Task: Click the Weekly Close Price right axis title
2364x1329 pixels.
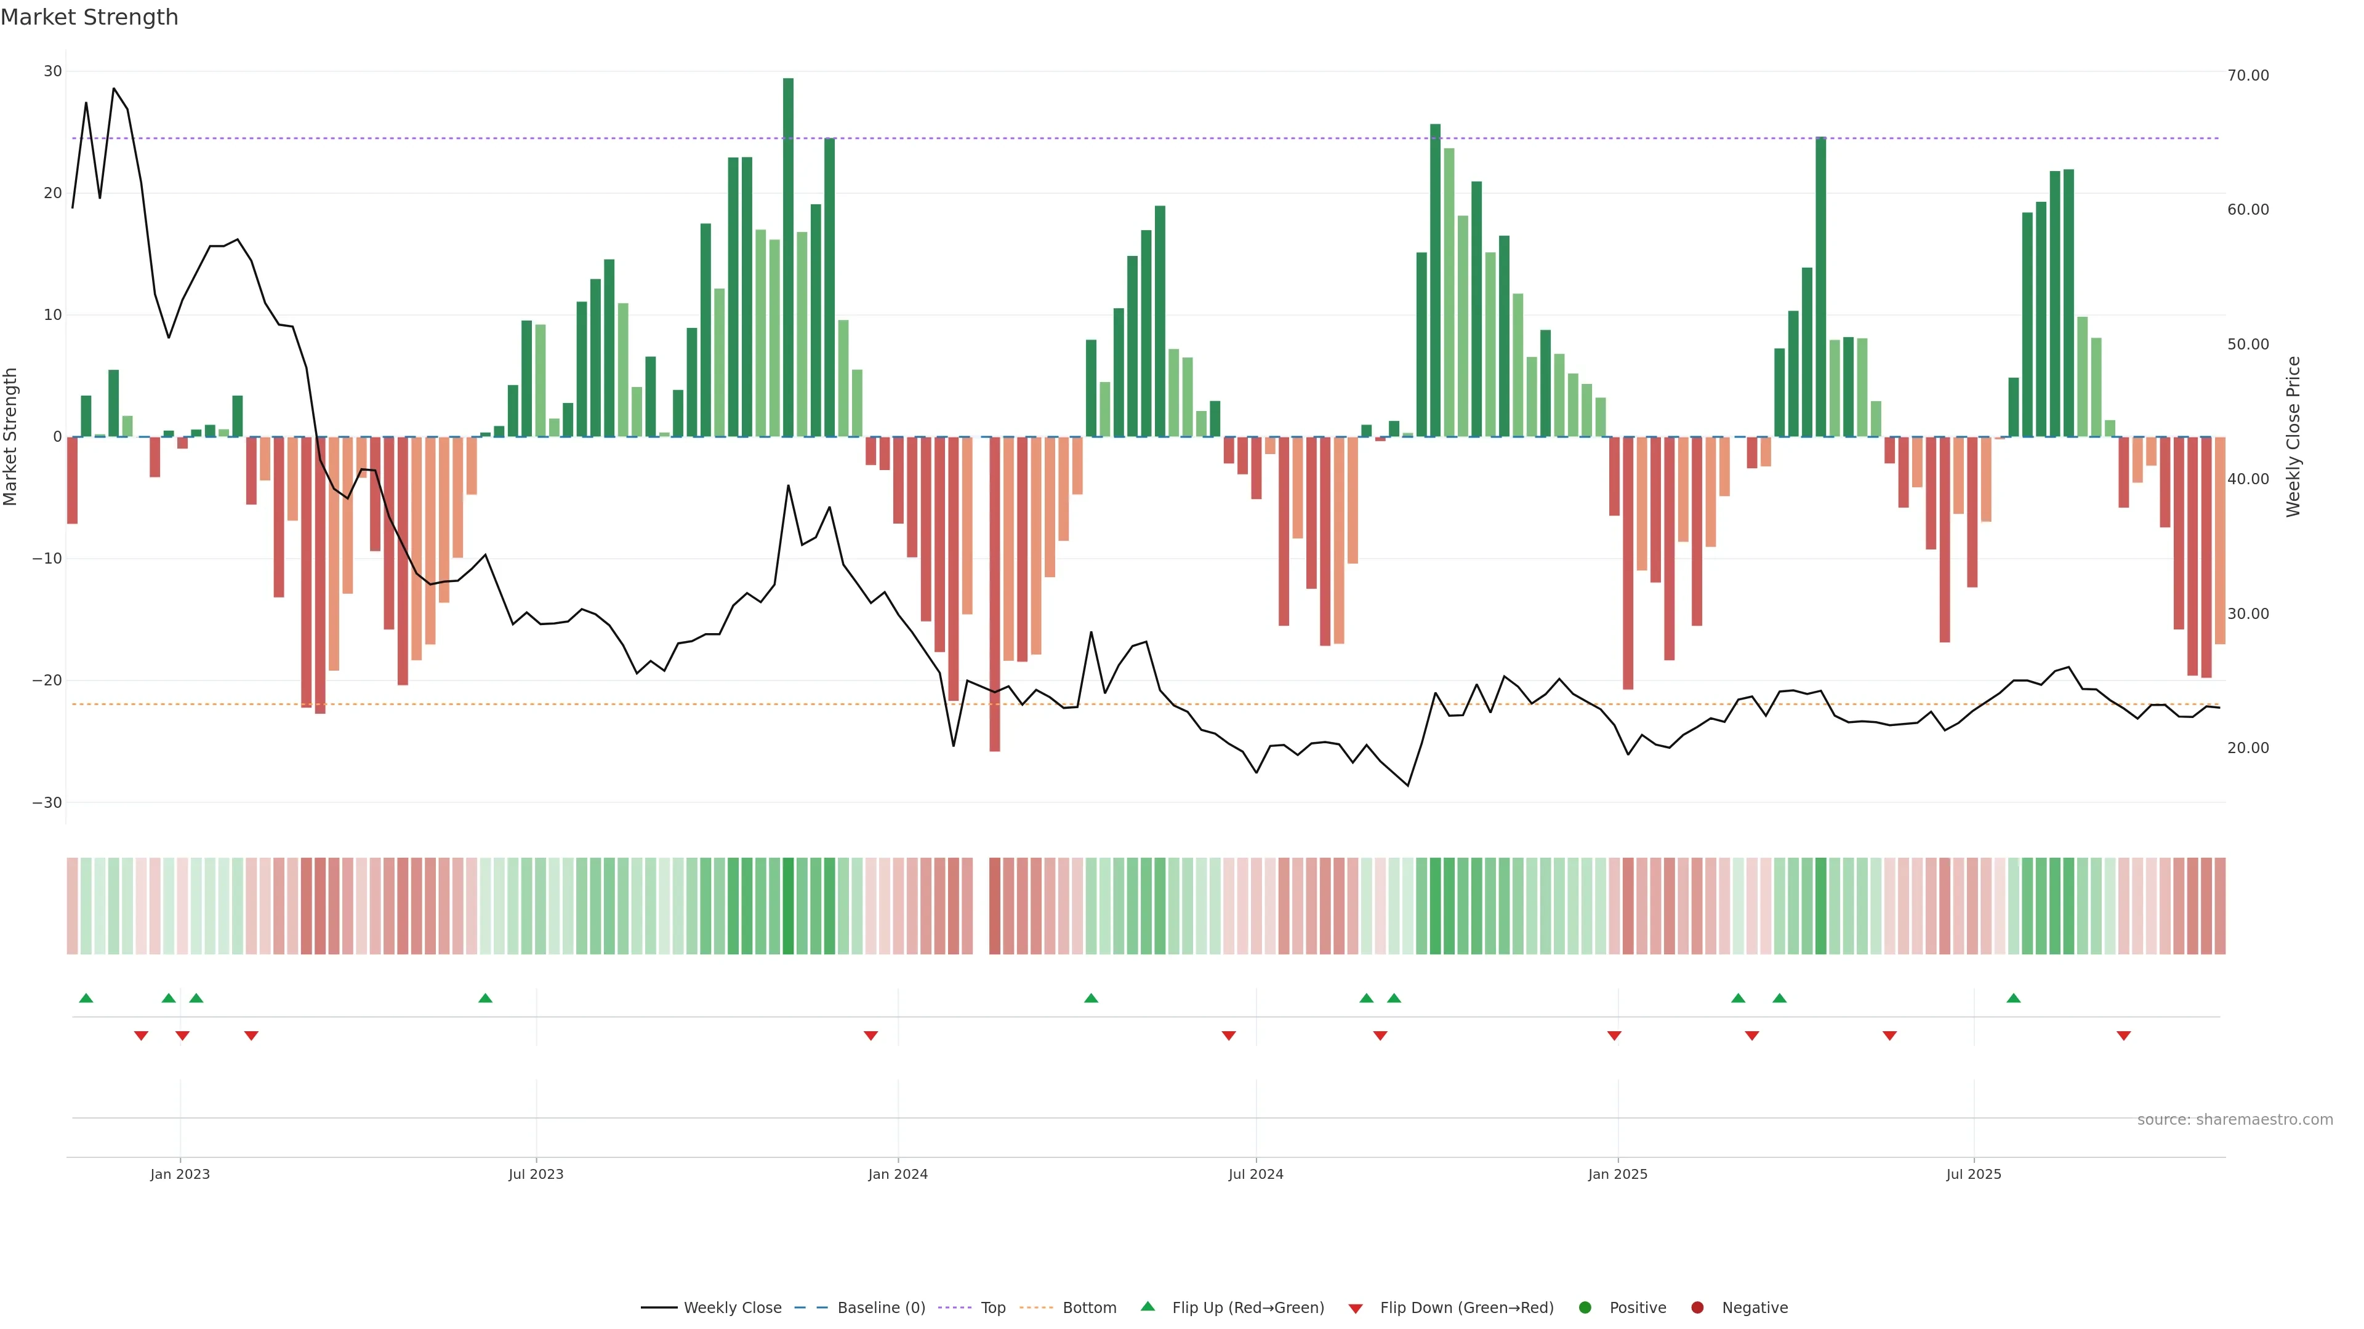Action: click(x=2293, y=437)
